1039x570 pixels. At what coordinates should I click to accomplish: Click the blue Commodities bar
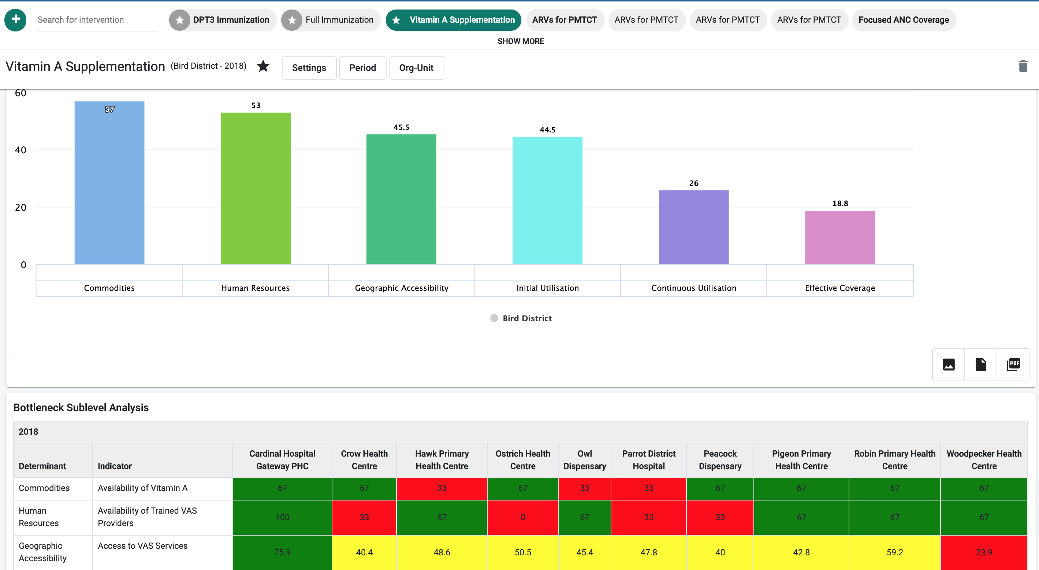click(109, 183)
